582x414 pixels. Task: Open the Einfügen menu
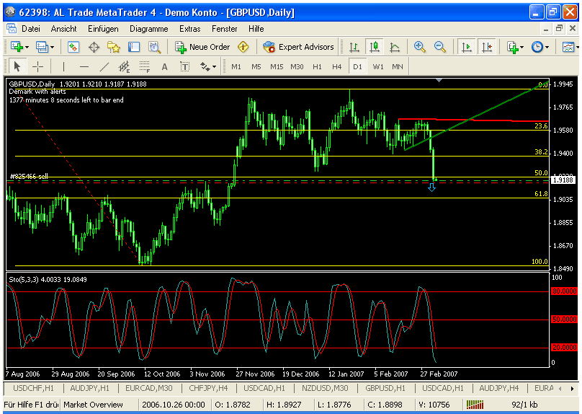point(103,29)
